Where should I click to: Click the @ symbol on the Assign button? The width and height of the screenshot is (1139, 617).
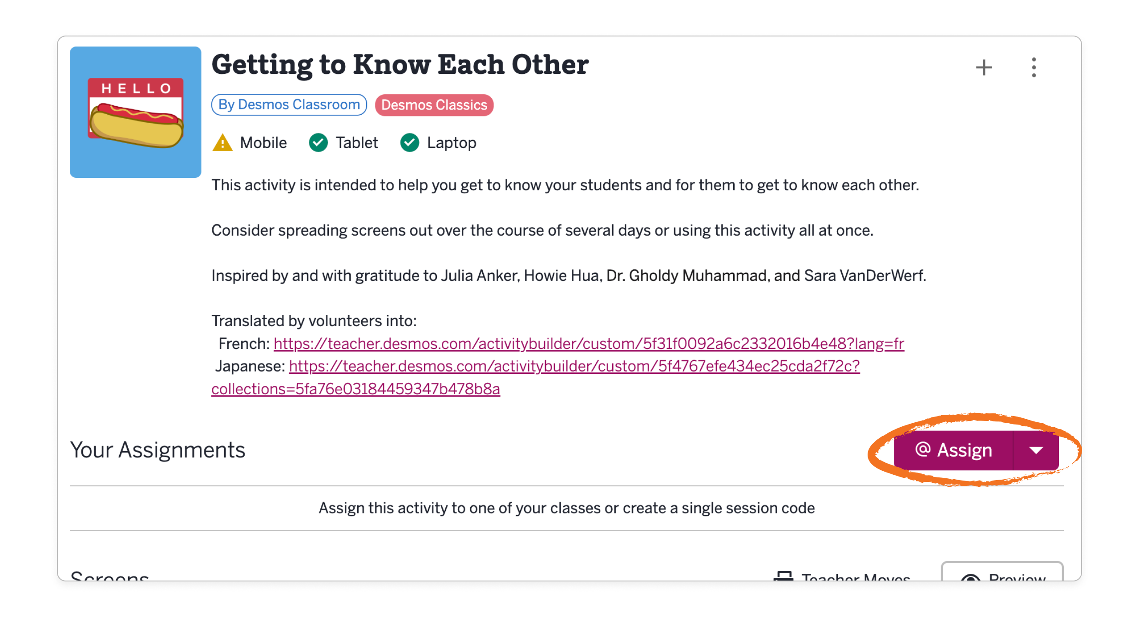(923, 449)
